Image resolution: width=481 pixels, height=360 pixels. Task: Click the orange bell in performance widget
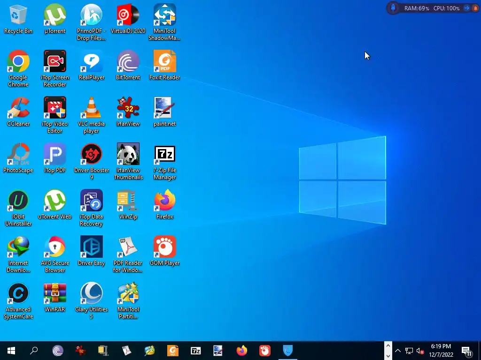(x=476, y=8)
